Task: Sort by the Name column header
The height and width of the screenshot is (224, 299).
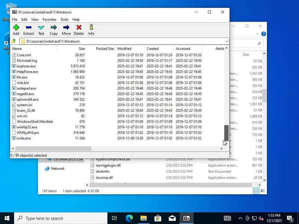Action: (34, 49)
